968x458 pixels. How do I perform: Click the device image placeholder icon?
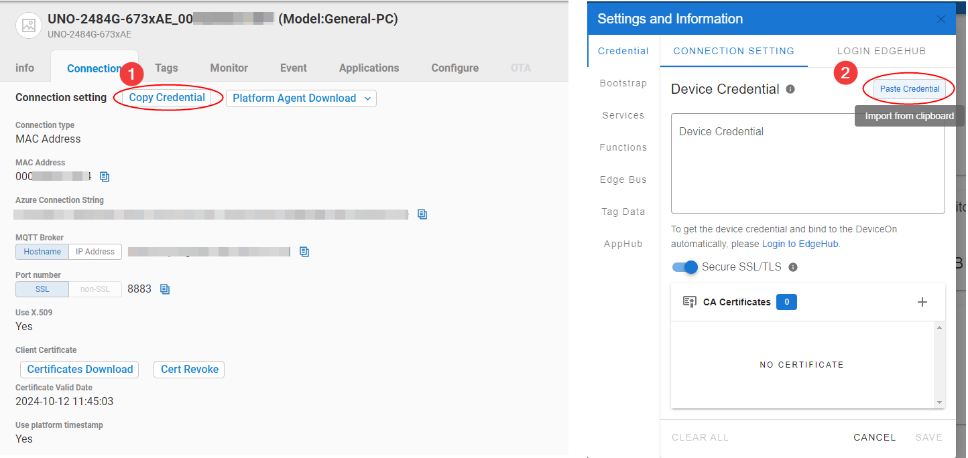point(28,25)
